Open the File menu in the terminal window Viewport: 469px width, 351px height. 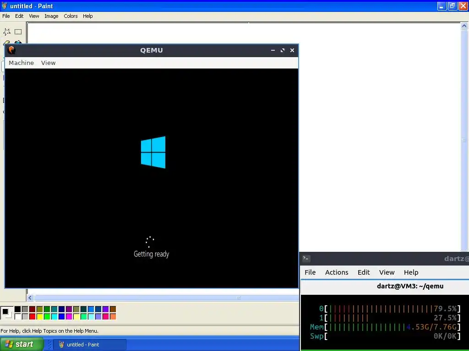click(x=310, y=272)
